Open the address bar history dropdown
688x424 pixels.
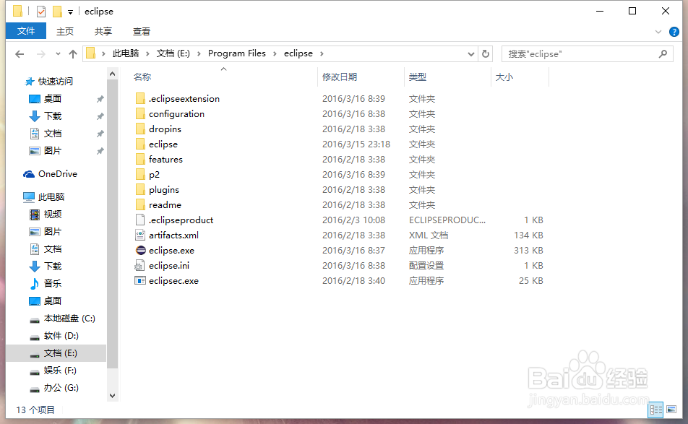(x=471, y=53)
